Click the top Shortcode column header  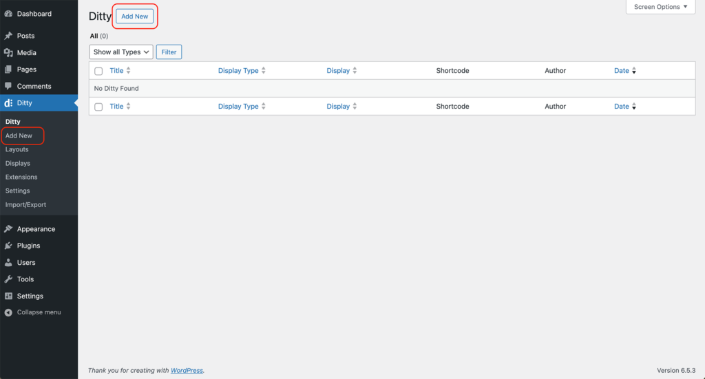[x=452, y=70]
